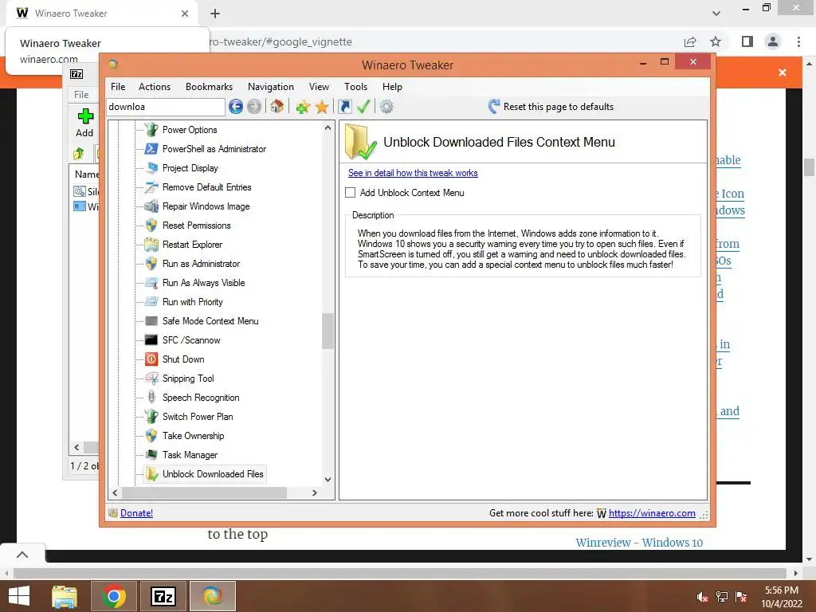Screen dimensions: 816x612
Task: Click the Task Manager icon in tree
Action: 151,455
